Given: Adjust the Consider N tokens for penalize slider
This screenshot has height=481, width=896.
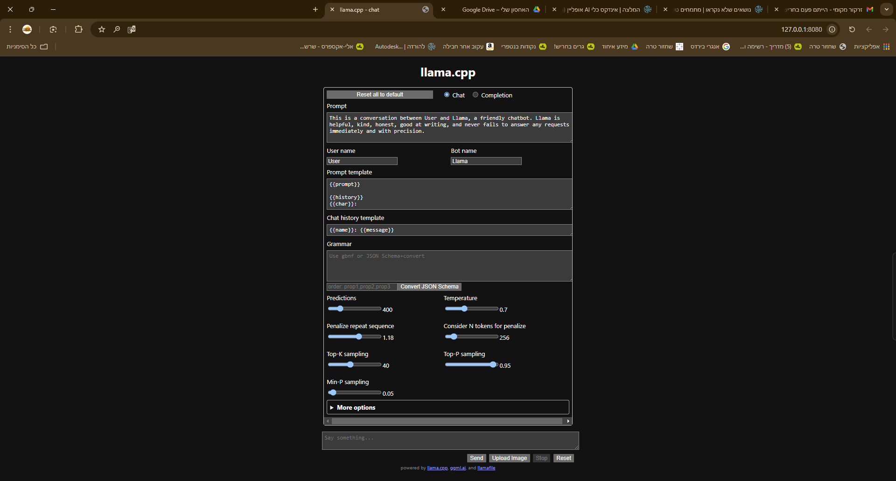Looking at the screenshot, I should coord(471,337).
